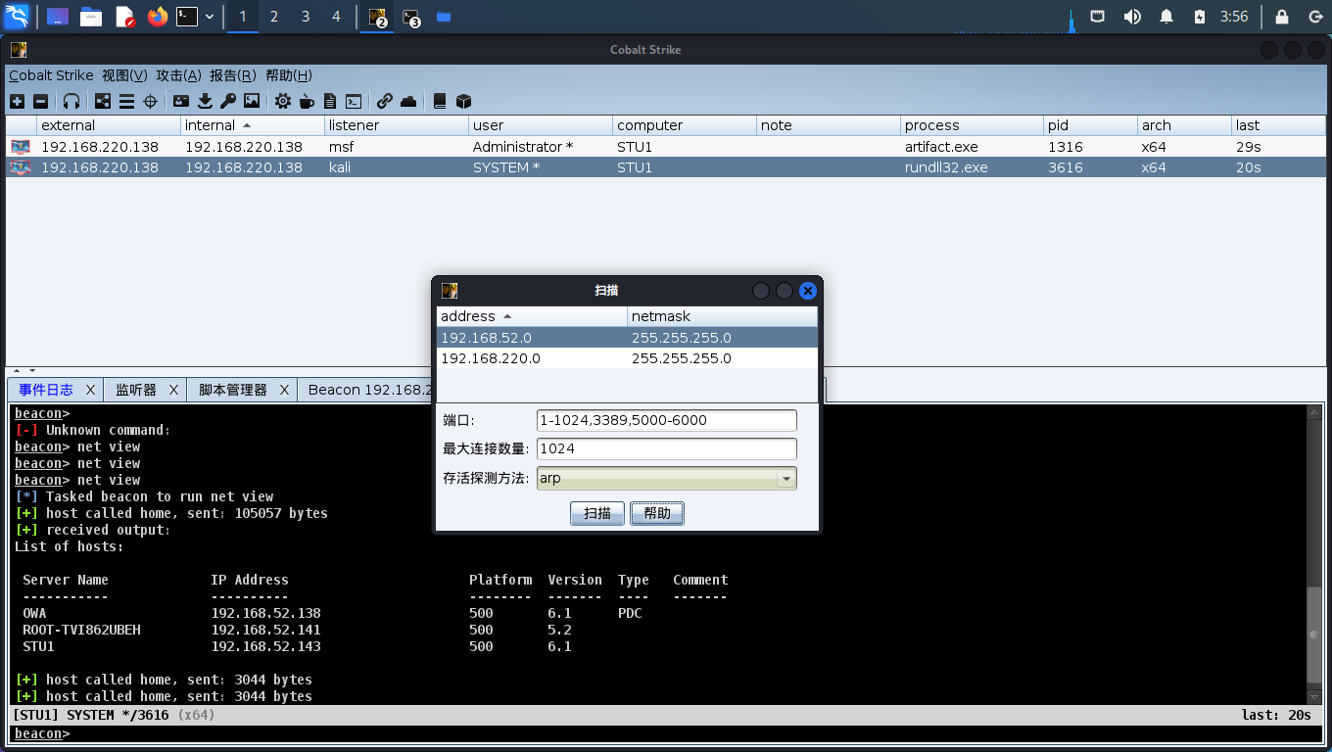
Task: Click the terminal scripted web delivery icon
Action: point(354,101)
